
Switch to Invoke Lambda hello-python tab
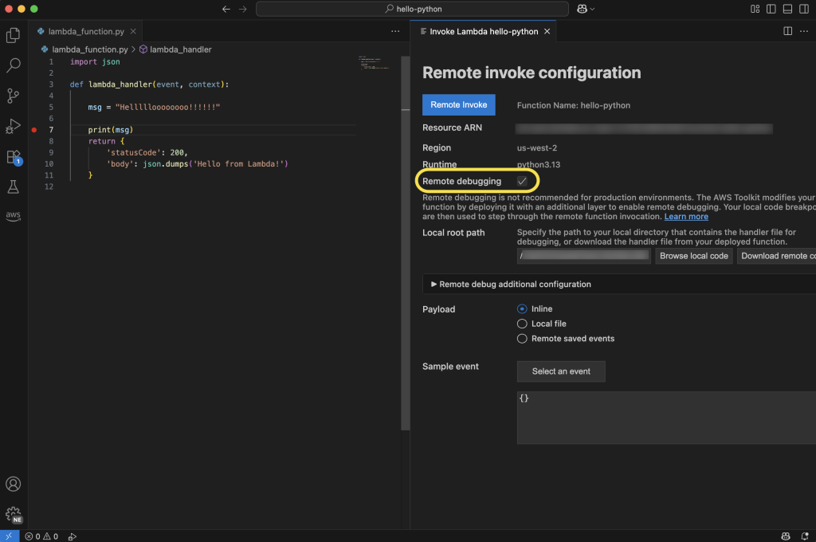coord(483,31)
